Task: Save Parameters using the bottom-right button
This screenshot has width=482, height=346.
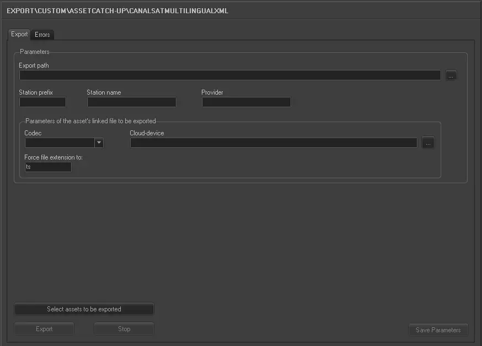Action: coord(438,330)
